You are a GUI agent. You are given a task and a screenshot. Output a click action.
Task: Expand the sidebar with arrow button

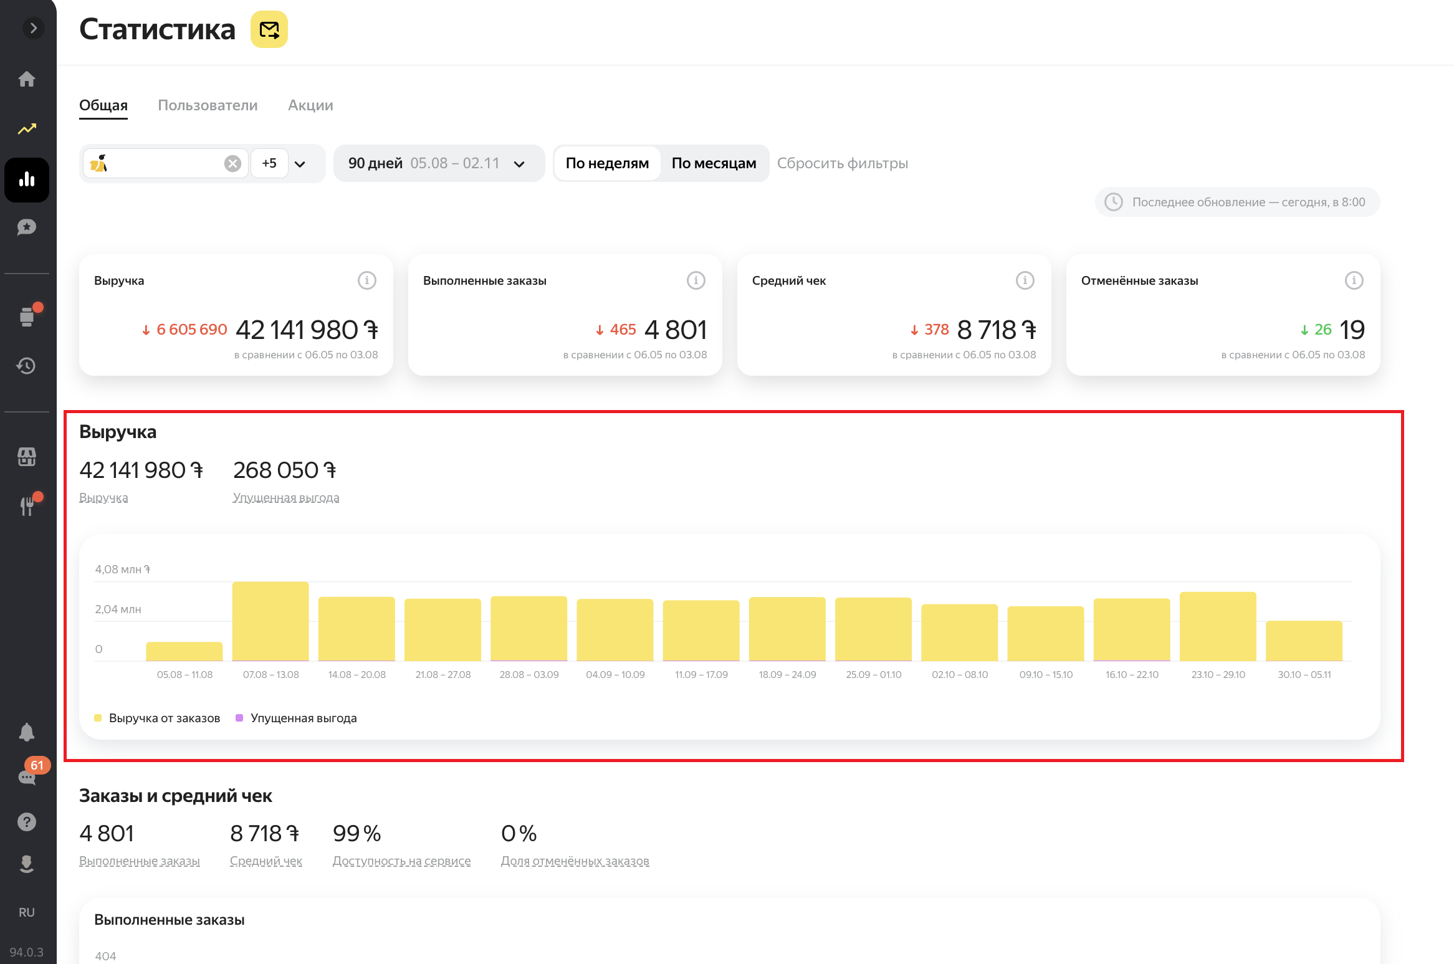click(34, 28)
